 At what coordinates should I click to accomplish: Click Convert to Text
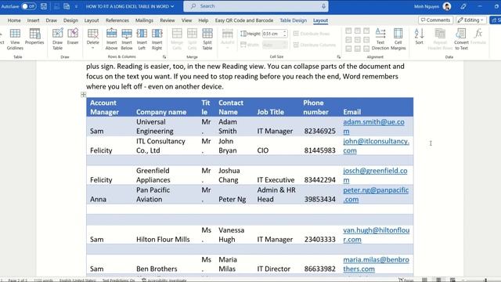(461, 39)
